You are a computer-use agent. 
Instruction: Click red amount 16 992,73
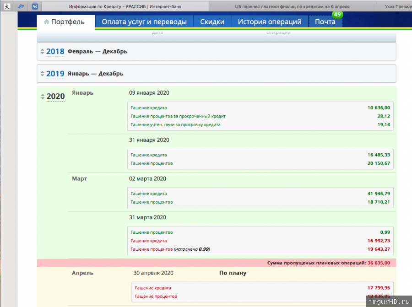379,241
